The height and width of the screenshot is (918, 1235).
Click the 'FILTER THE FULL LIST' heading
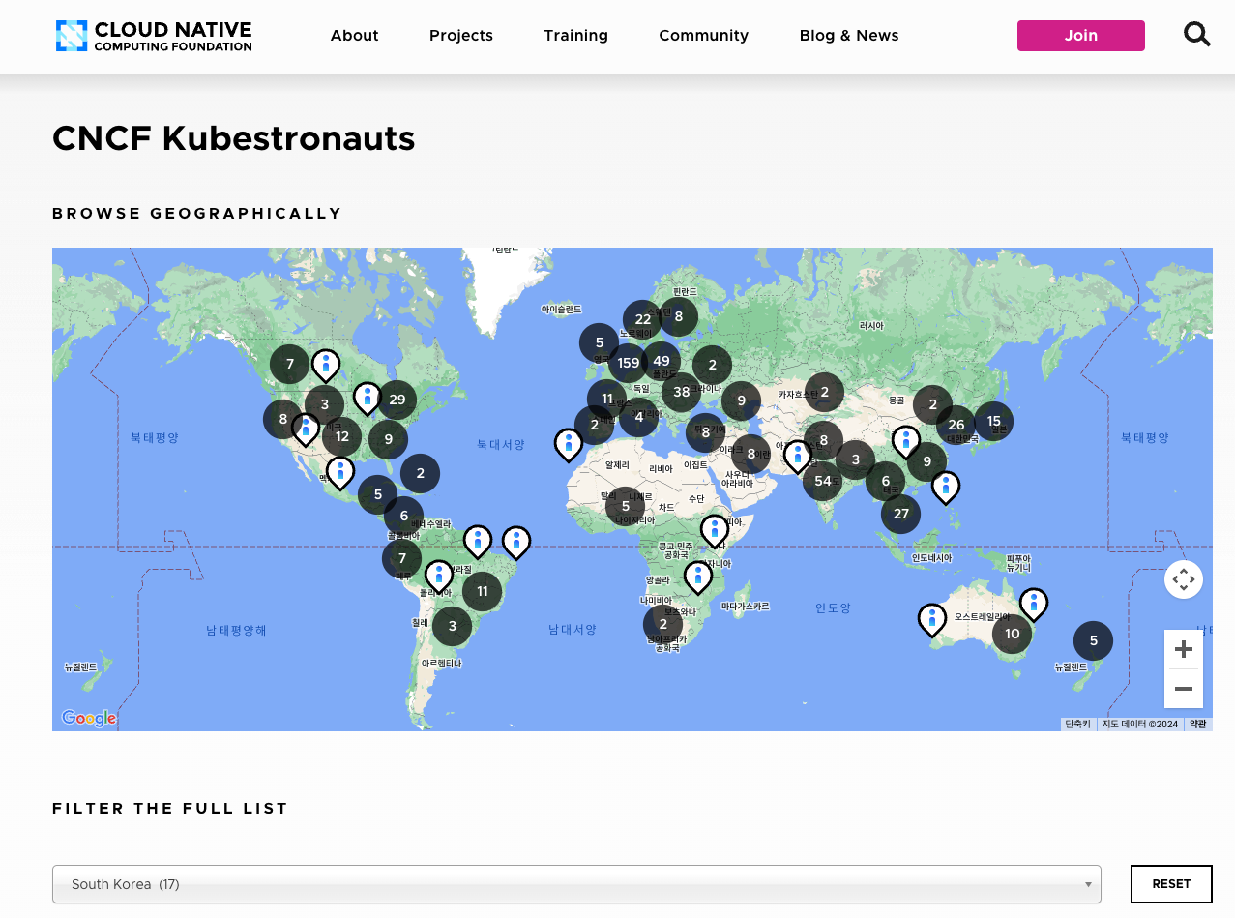point(170,809)
